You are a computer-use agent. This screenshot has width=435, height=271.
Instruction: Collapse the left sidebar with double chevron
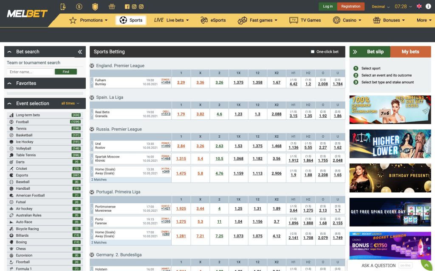click(80, 52)
